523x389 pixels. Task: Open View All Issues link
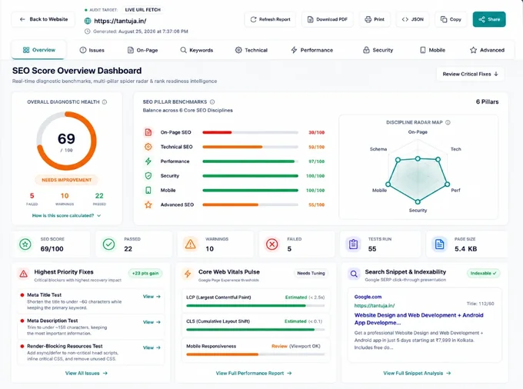[x=86, y=373]
